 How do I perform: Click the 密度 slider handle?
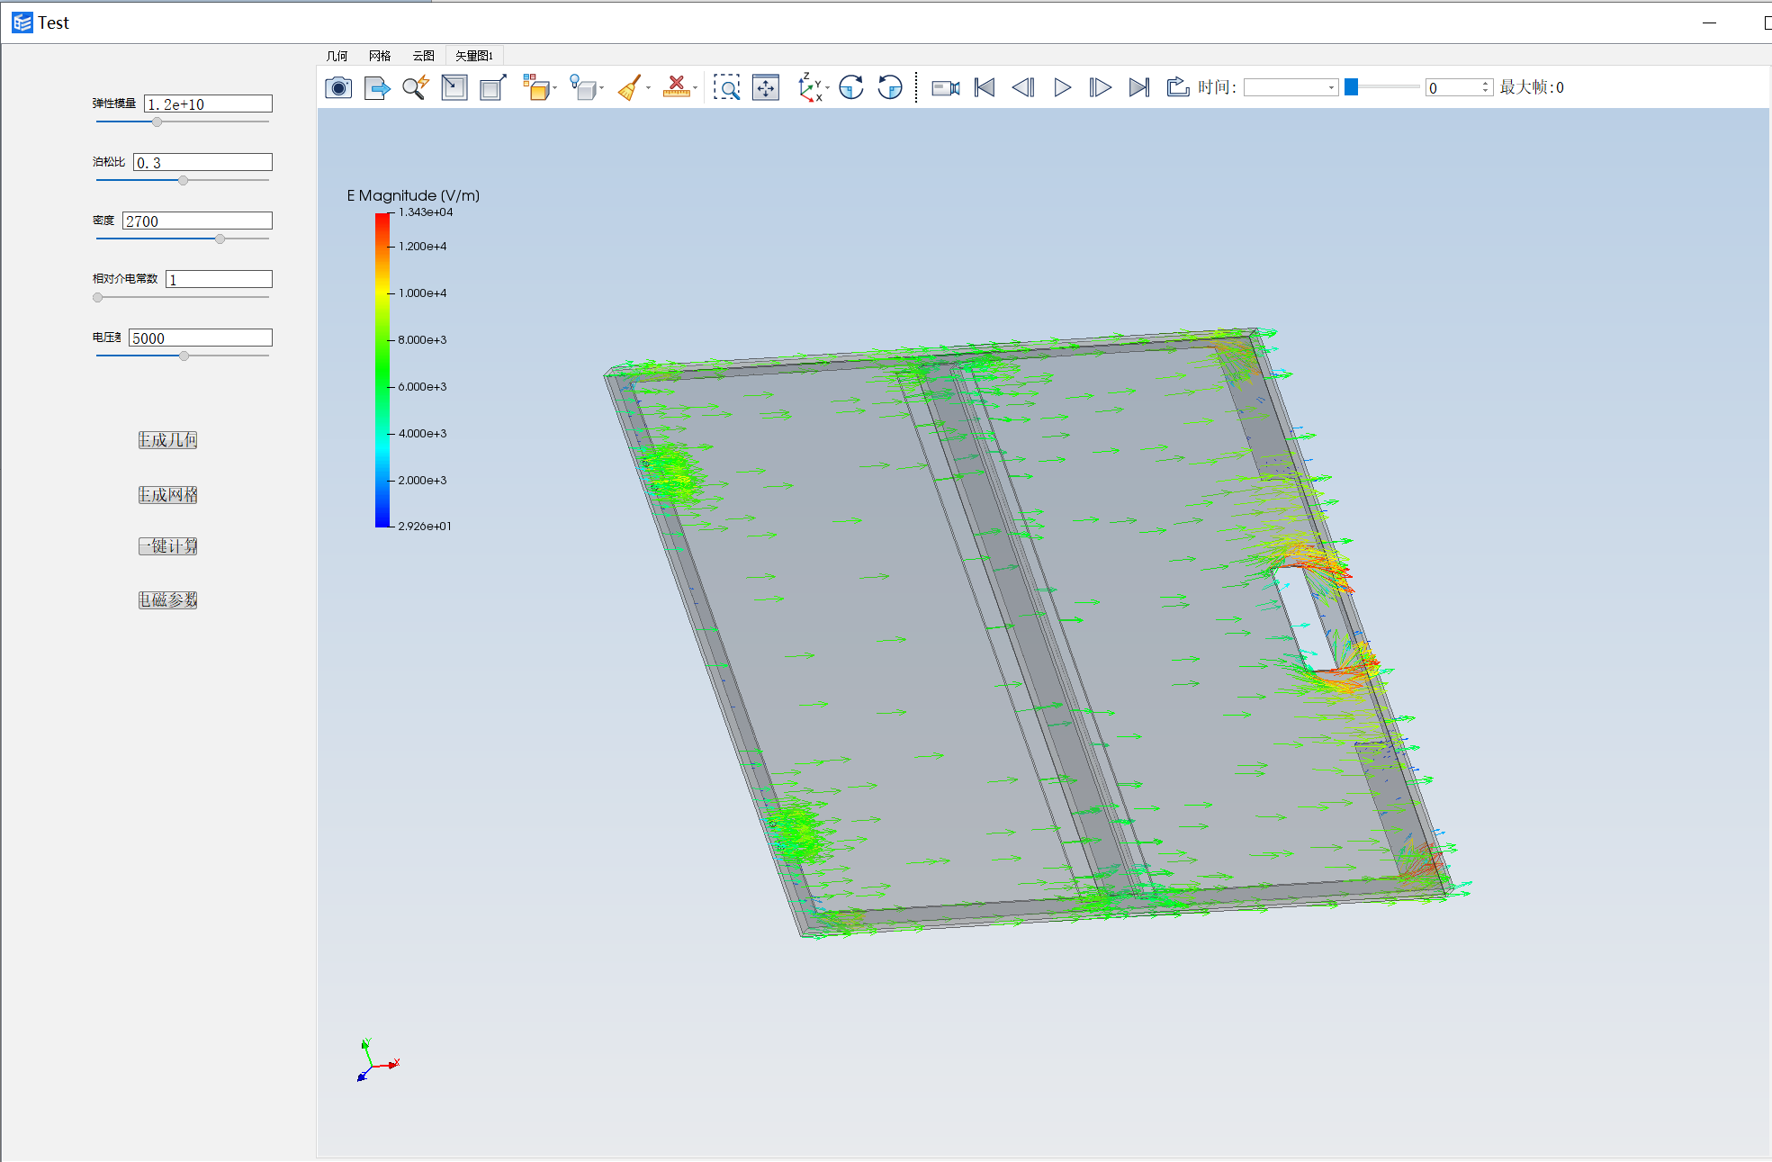[x=220, y=239]
